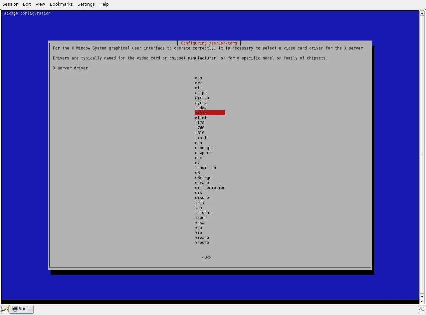
Task: Click the icon at the right end of the tab bar
Action: click(421, 309)
